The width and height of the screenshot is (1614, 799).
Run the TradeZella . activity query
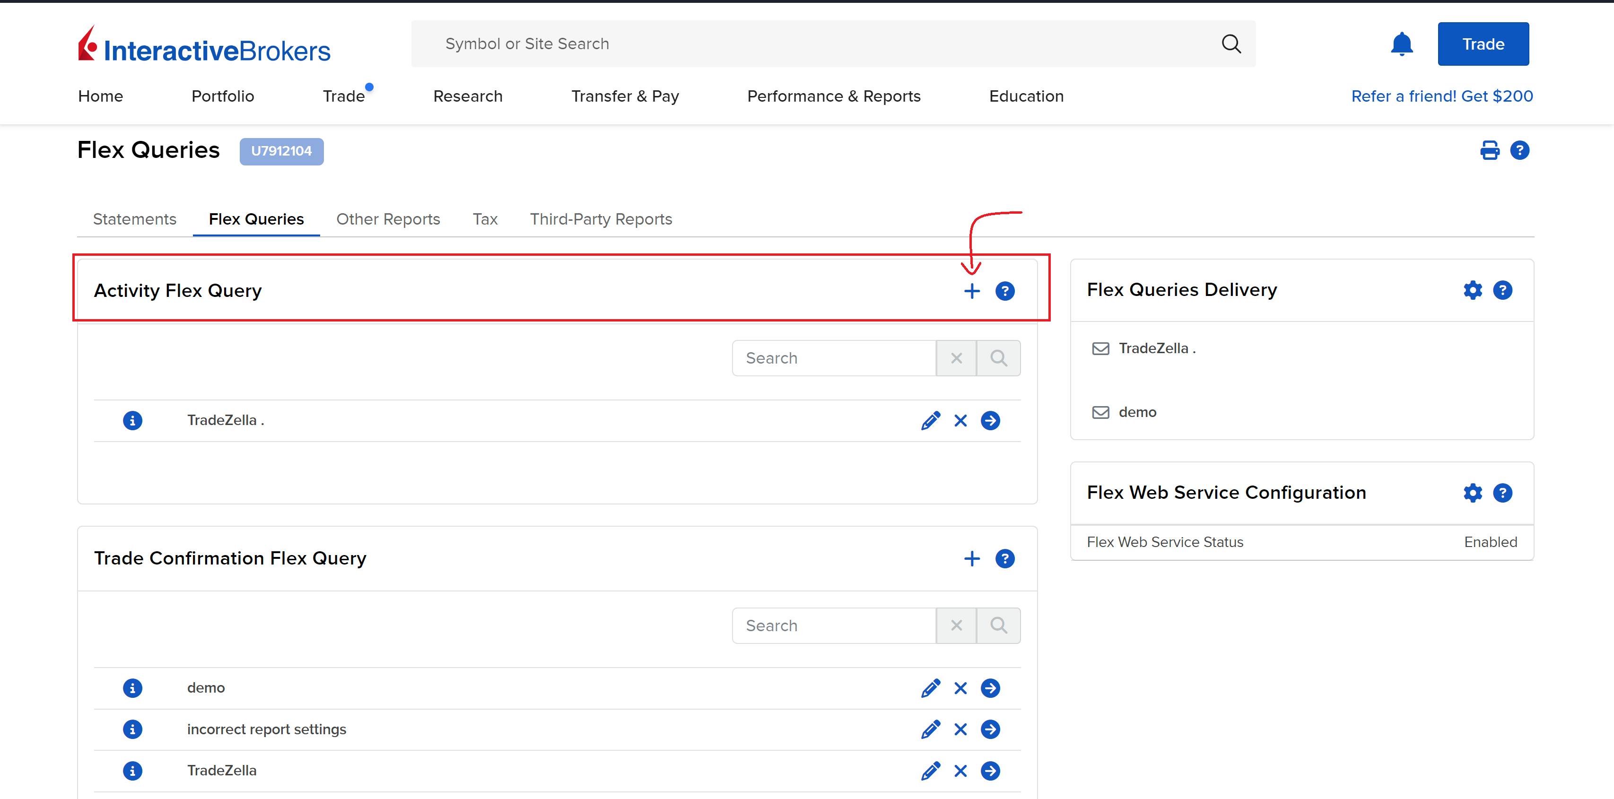click(x=990, y=421)
